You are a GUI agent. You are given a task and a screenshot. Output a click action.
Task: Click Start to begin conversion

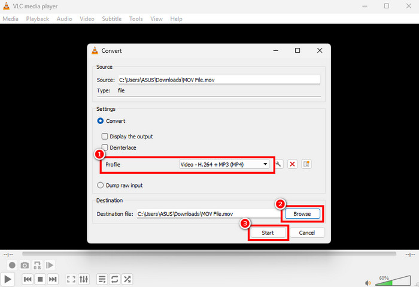(x=268, y=232)
